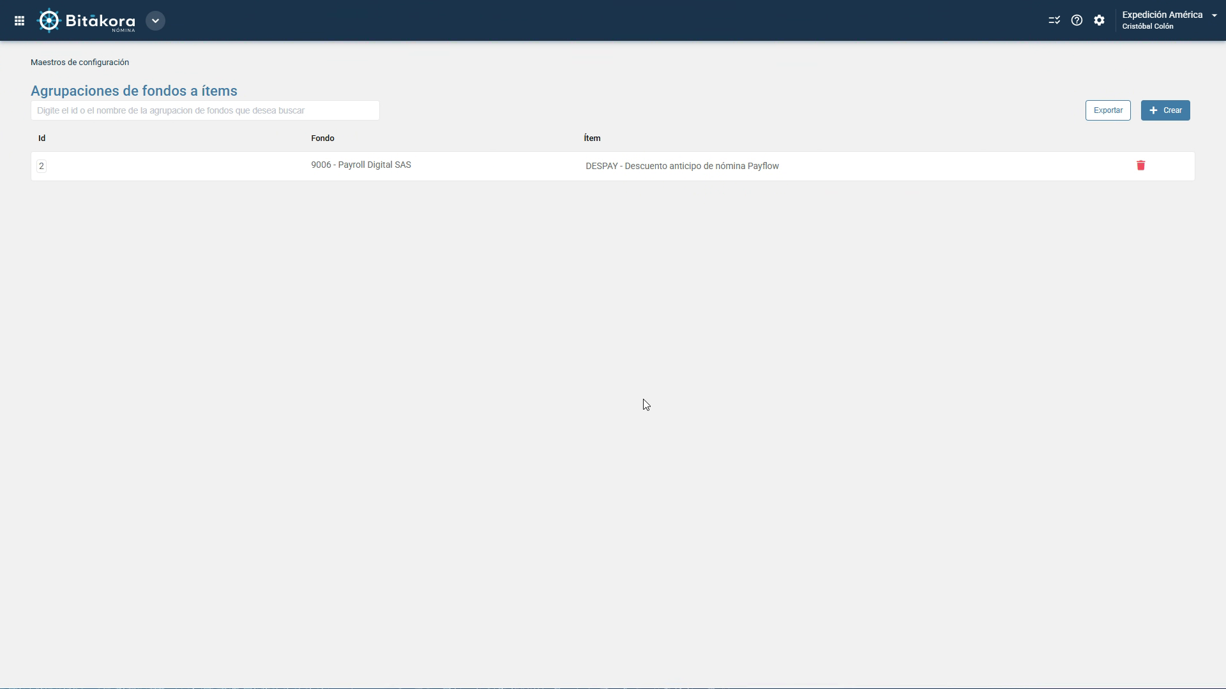Screen dimensions: 1226x689
Task: Click the Agrupaciones de fondos a ítems title
Action: (x=134, y=91)
